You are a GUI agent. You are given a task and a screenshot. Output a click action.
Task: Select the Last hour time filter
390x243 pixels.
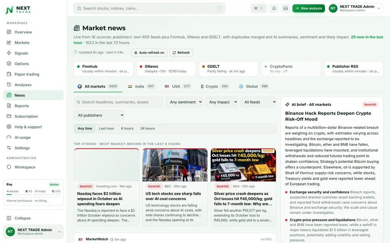(x=106, y=128)
